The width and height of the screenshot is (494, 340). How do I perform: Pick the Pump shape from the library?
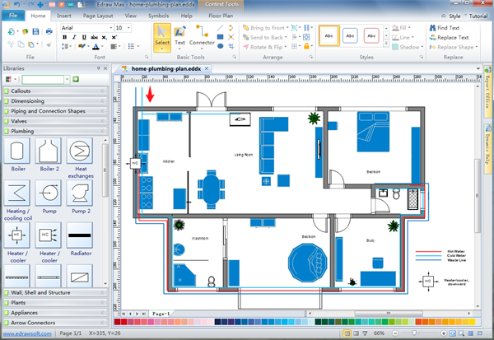pyautogui.click(x=49, y=194)
